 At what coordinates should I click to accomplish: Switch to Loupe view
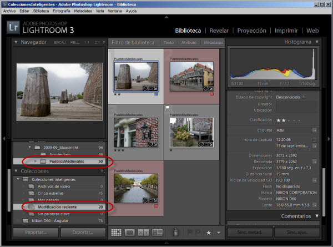[x=130, y=233]
